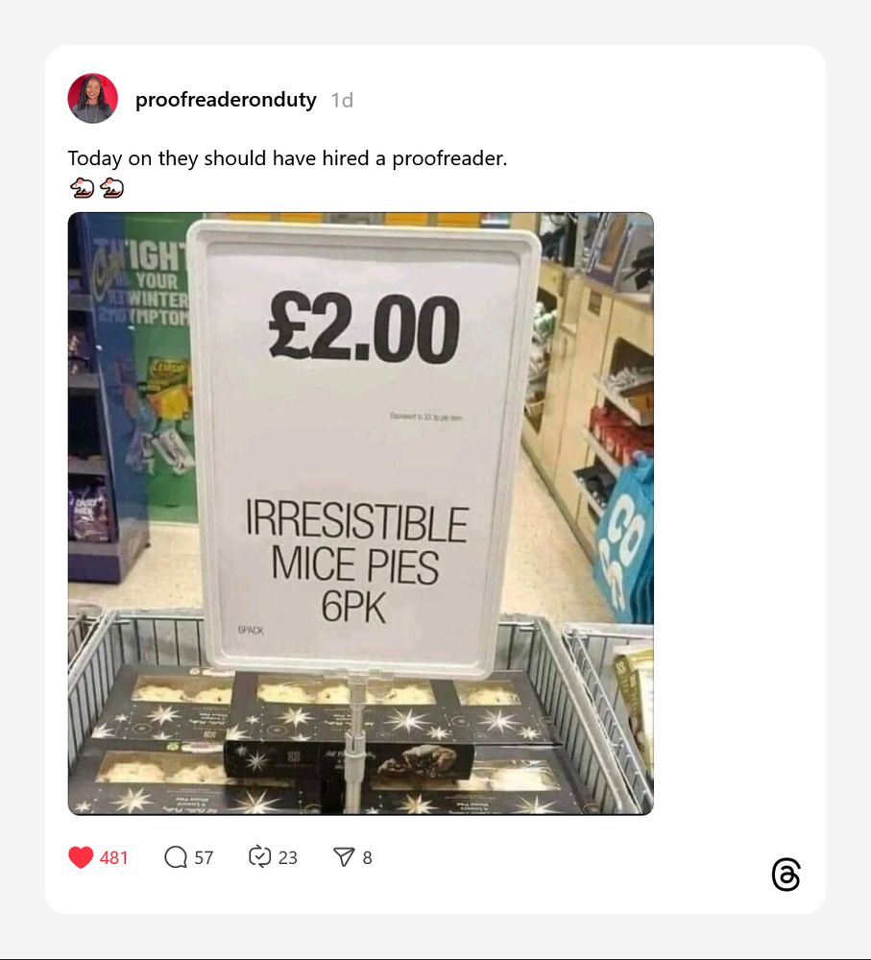View the 23 reposts count
871x960 pixels.
(x=288, y=857)
